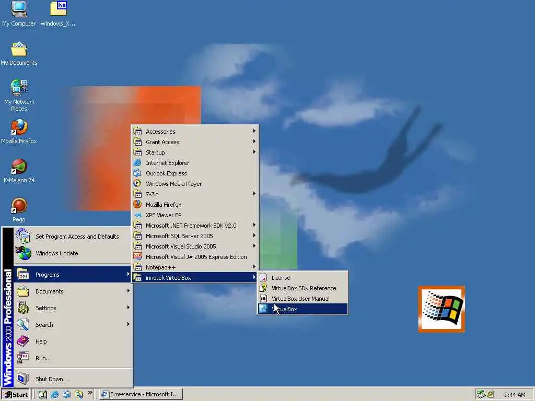
Task: Expand the Notepad++ program group
Action: pos(195,267)
